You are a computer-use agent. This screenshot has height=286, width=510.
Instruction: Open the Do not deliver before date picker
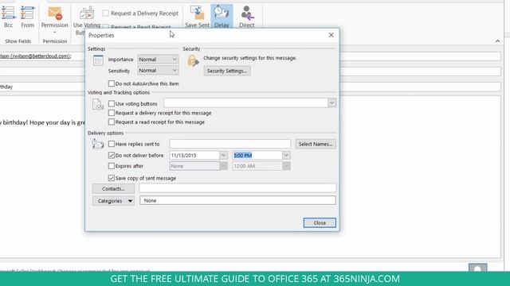[223, 156]
